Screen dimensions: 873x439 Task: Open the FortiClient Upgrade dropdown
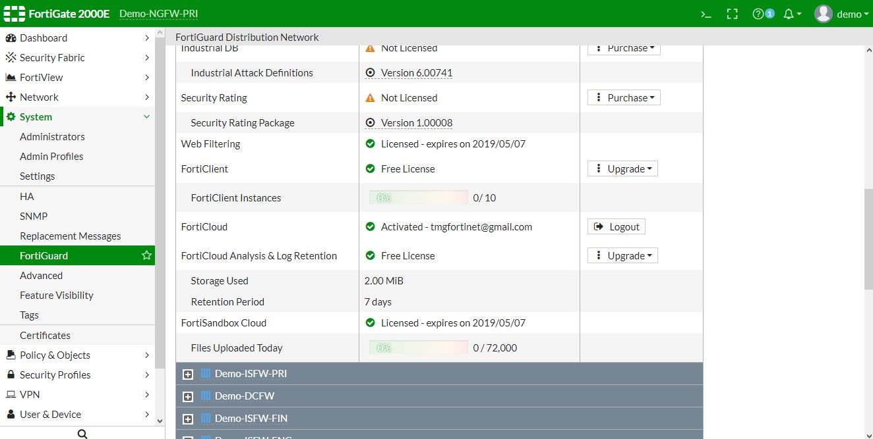[624, 169]
